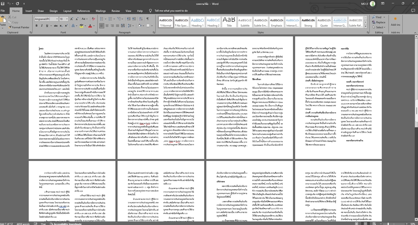Toggle Italic formatting
Viewport: 418px width, 225px height.
click(x=42, y=26)
